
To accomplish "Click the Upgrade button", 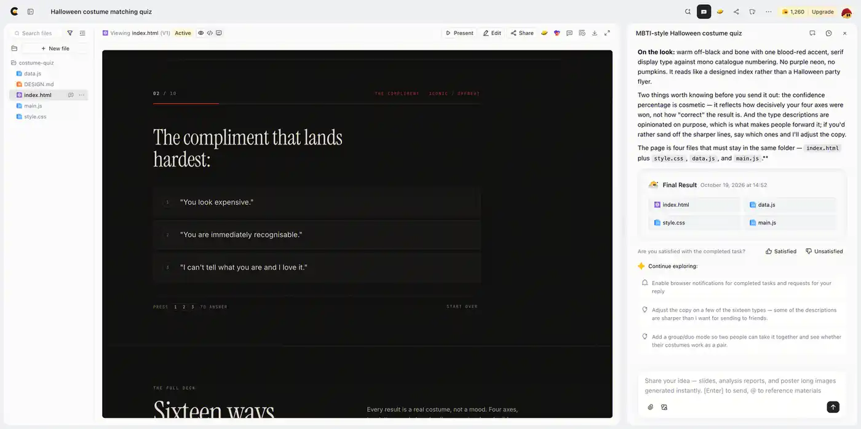I will [823, 12].
